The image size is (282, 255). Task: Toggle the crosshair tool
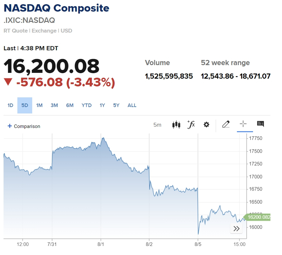pos(243,124)
